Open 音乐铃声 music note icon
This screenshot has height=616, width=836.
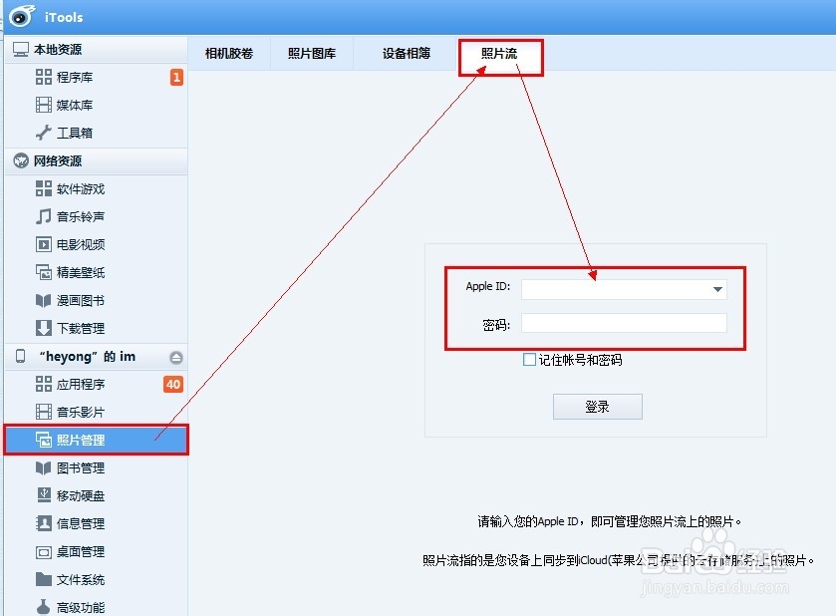coord(44,216)
